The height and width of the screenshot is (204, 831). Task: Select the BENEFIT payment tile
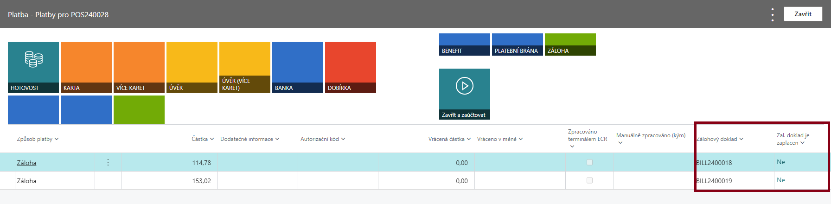click(465, 45)
